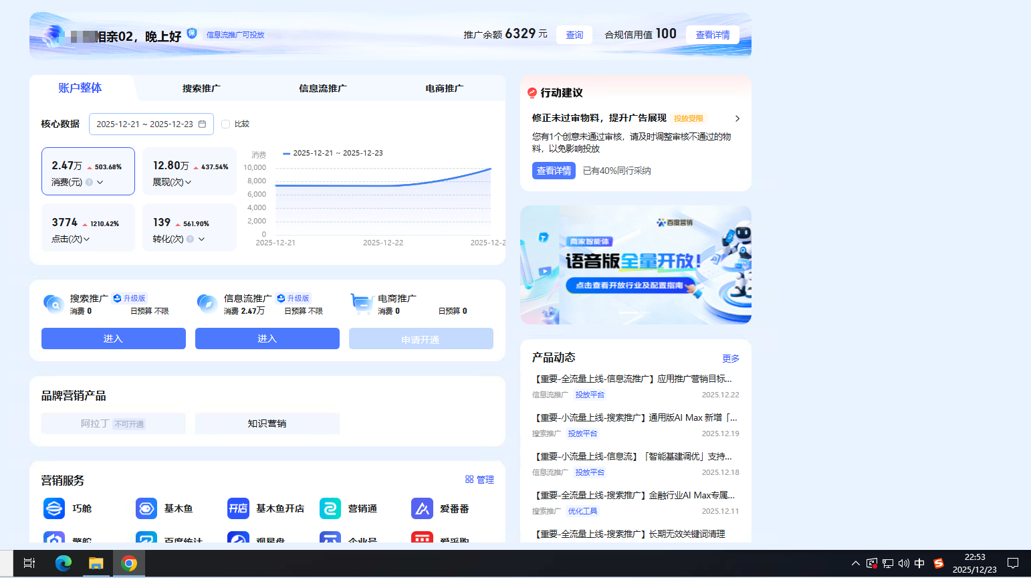Open Google Chrome from the taskbar

click(x=129, y=563)
